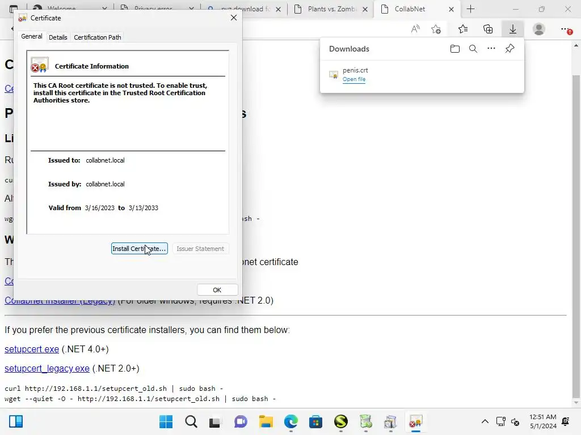Viewport: 581px width, 435px height.
Task: Switch to the Details tab
Action: tap(58, 37)
